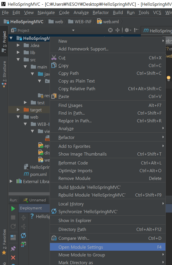Collapse the web folder arrow
The height and width of the screenshot is (265, 172).
pos(18,117)
